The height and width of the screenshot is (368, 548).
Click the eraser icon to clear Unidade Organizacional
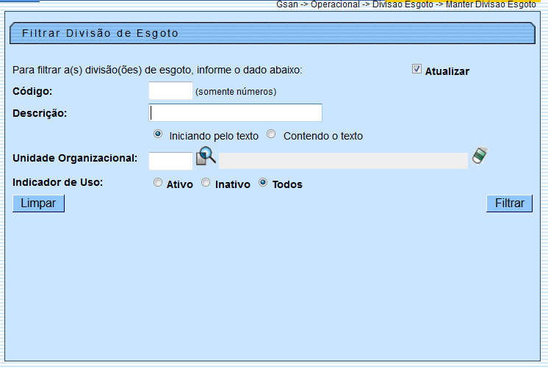tap(480, 156)
